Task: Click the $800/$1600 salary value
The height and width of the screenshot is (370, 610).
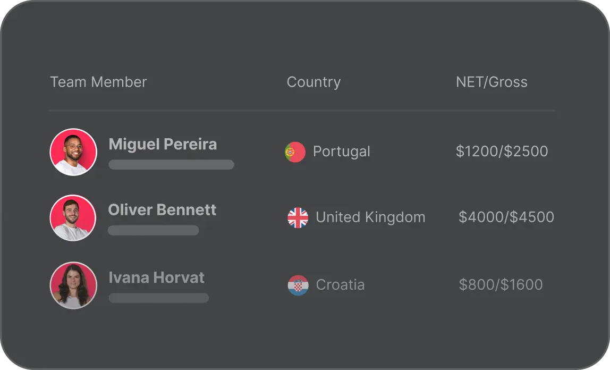Action: (x=501, y=285)
